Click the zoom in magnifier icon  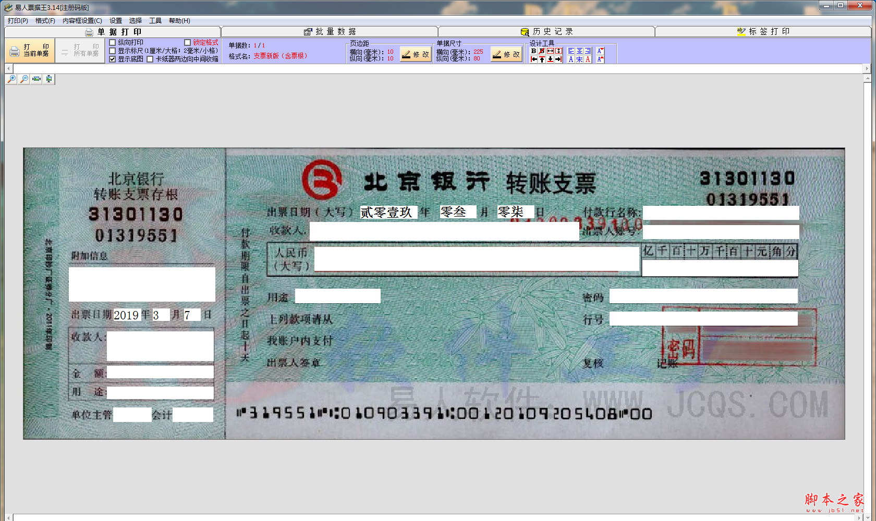click(x=11, y=79)
